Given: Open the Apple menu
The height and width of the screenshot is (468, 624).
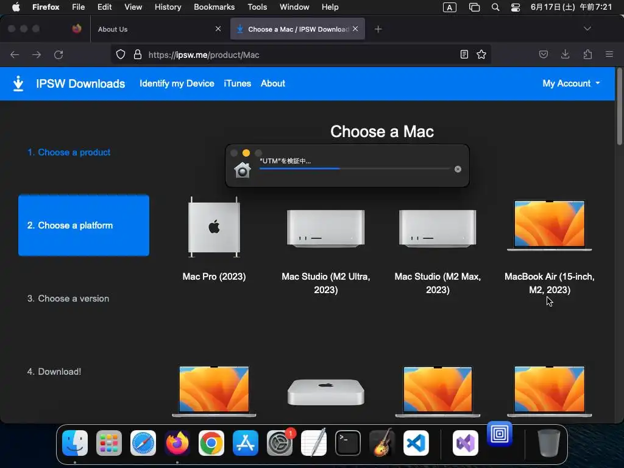Looking at the screenshot, I should point(16,7).
